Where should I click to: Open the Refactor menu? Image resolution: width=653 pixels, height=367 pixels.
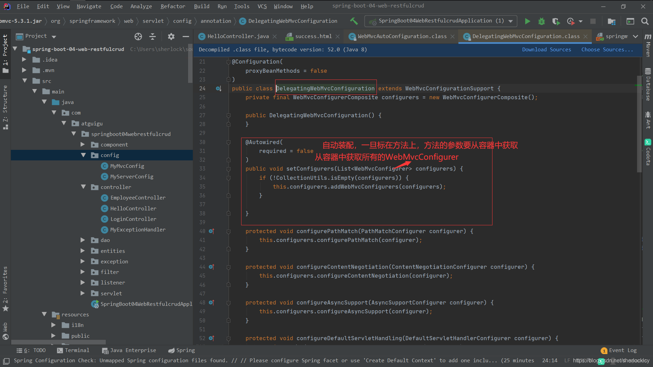point(173,6)
